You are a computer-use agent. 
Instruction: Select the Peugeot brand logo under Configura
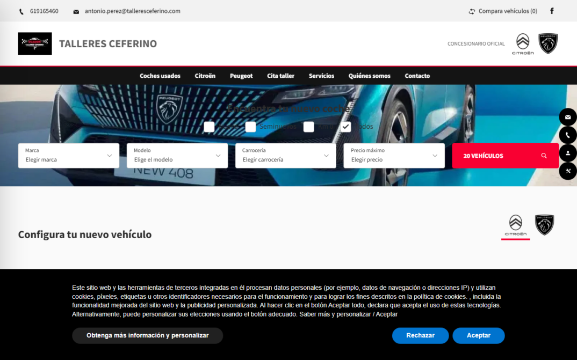(x=544, y=225)
